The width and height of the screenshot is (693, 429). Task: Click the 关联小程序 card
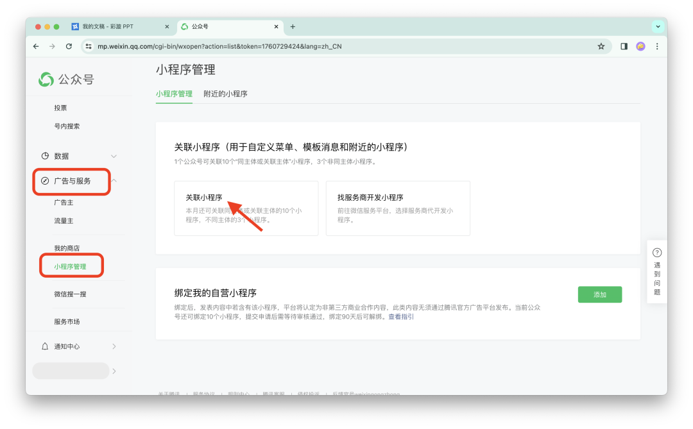point(246,208)
